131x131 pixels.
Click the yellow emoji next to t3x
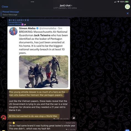[14, 123]
